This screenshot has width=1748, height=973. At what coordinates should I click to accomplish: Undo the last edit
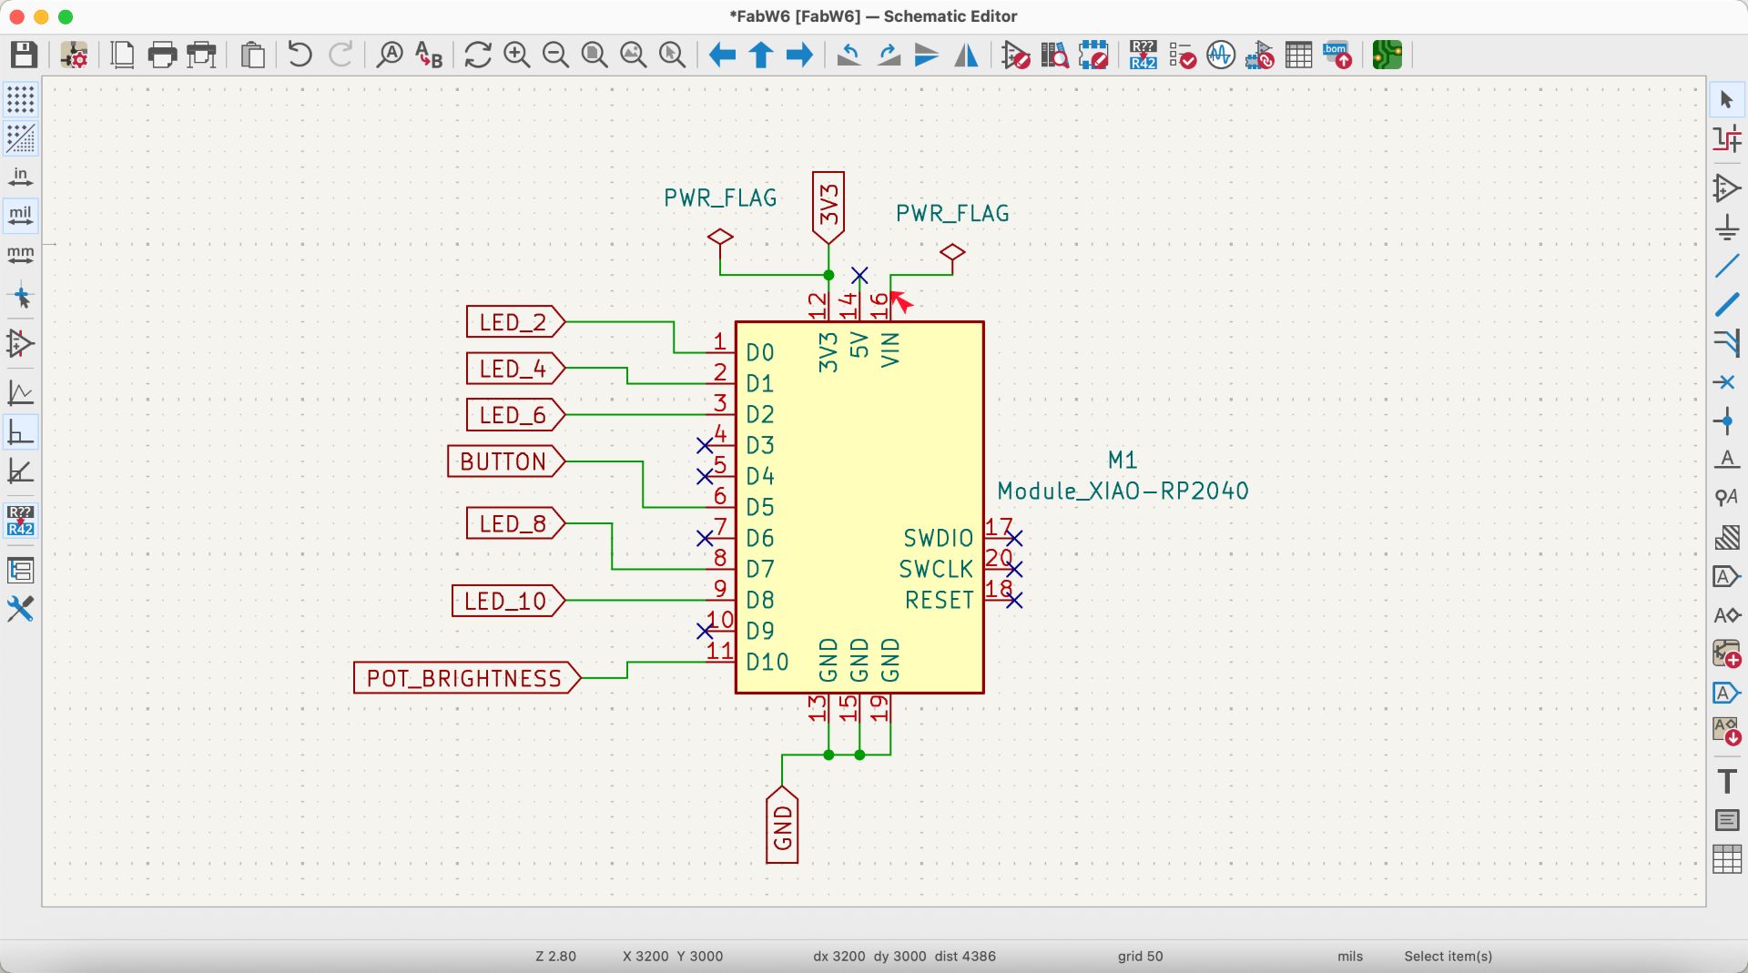pyautogui.click(x=300, y=55)
